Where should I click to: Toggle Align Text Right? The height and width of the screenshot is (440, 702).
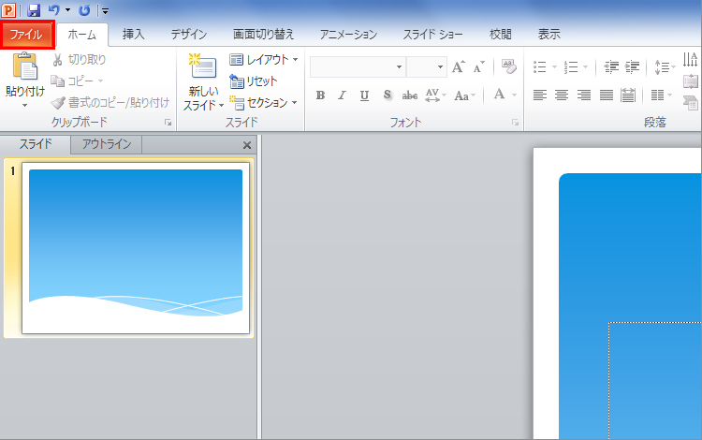pyautogui.click(x=583, y=95)
